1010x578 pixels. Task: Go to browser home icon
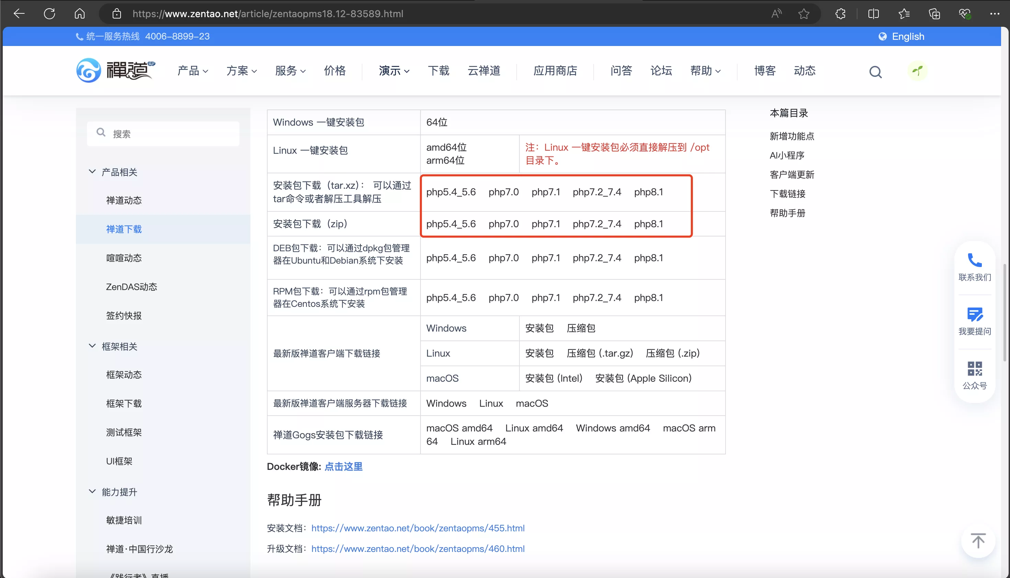click(79, 14)
